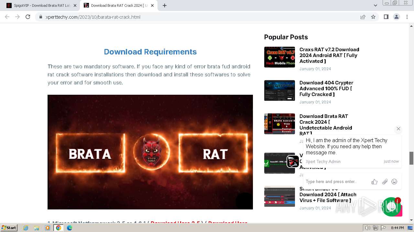Go forward to the next page
414x232 pixels.
point(17,17)
